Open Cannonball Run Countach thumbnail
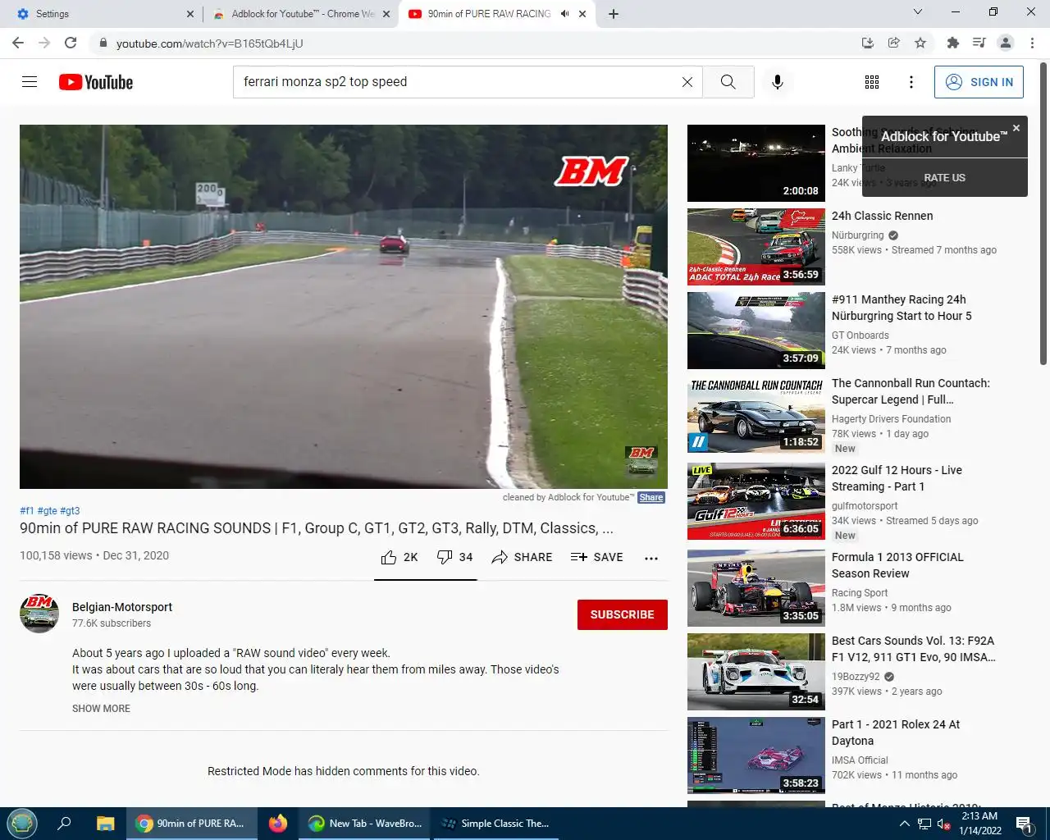The height and width of the screenshot is (840, 1050). click(756, 414)
